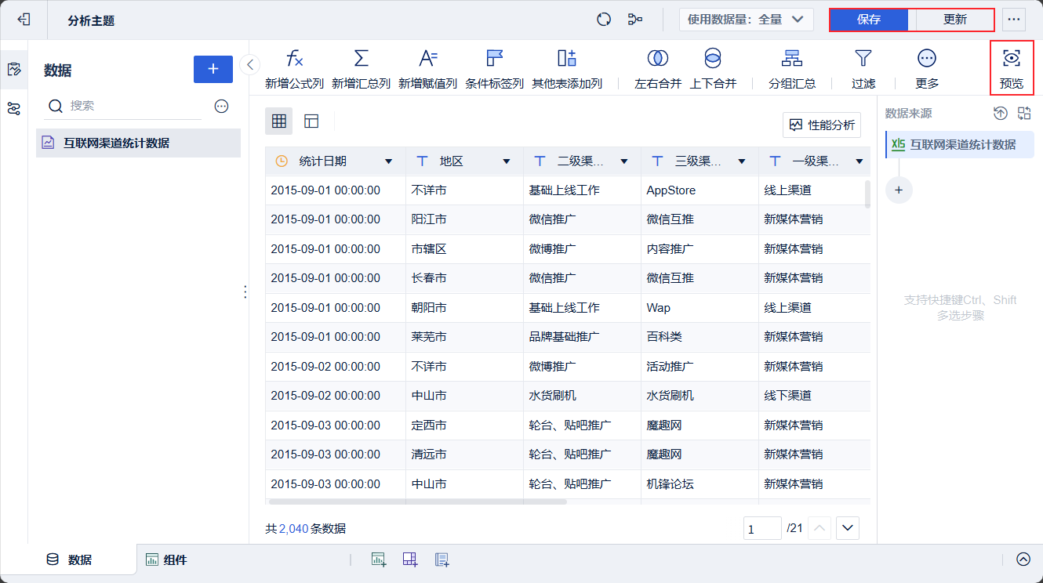Upload data in the 数据来源 panel
The width and height of the screenshot is (1043, 583).
point(1000,113)
